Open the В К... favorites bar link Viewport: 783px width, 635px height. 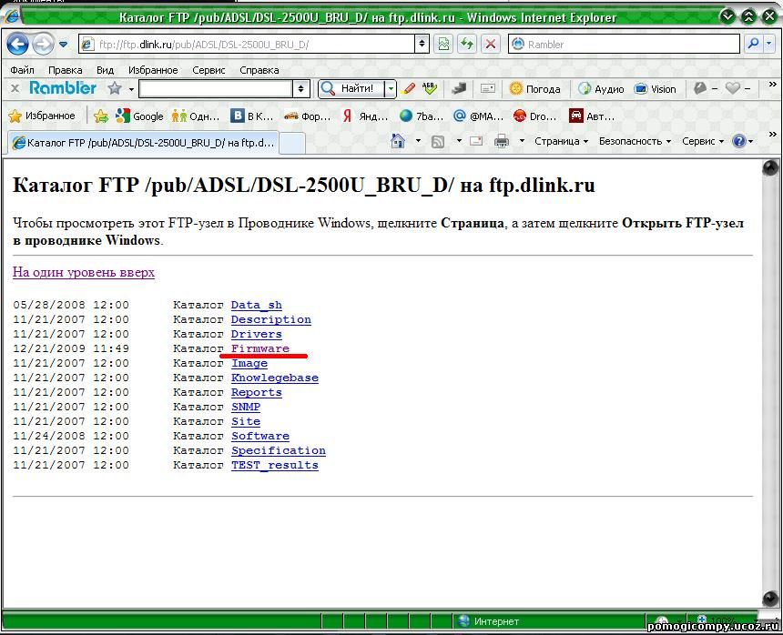pos(252,116)
